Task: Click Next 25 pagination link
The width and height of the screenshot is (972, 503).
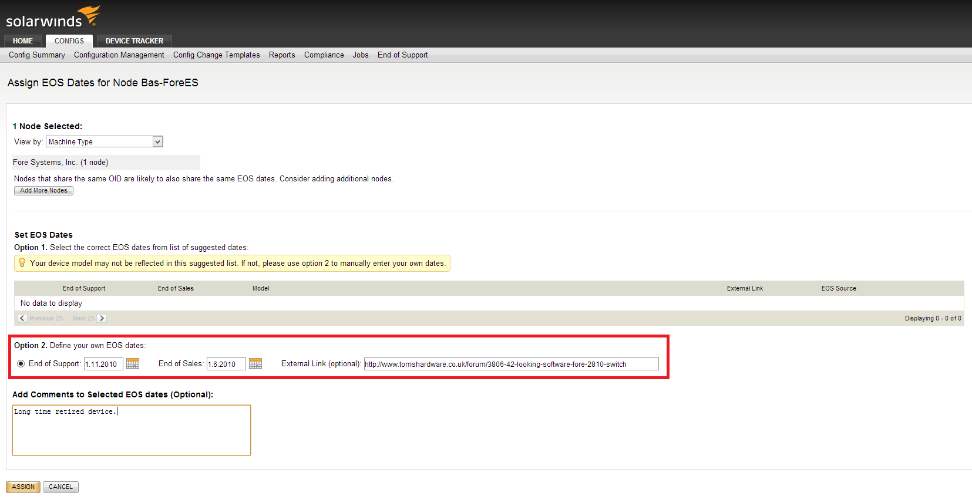Action: (83, 318)
